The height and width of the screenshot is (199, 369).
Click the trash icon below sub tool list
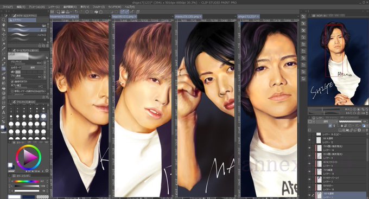pyautogui.click(x=47, y=46)
